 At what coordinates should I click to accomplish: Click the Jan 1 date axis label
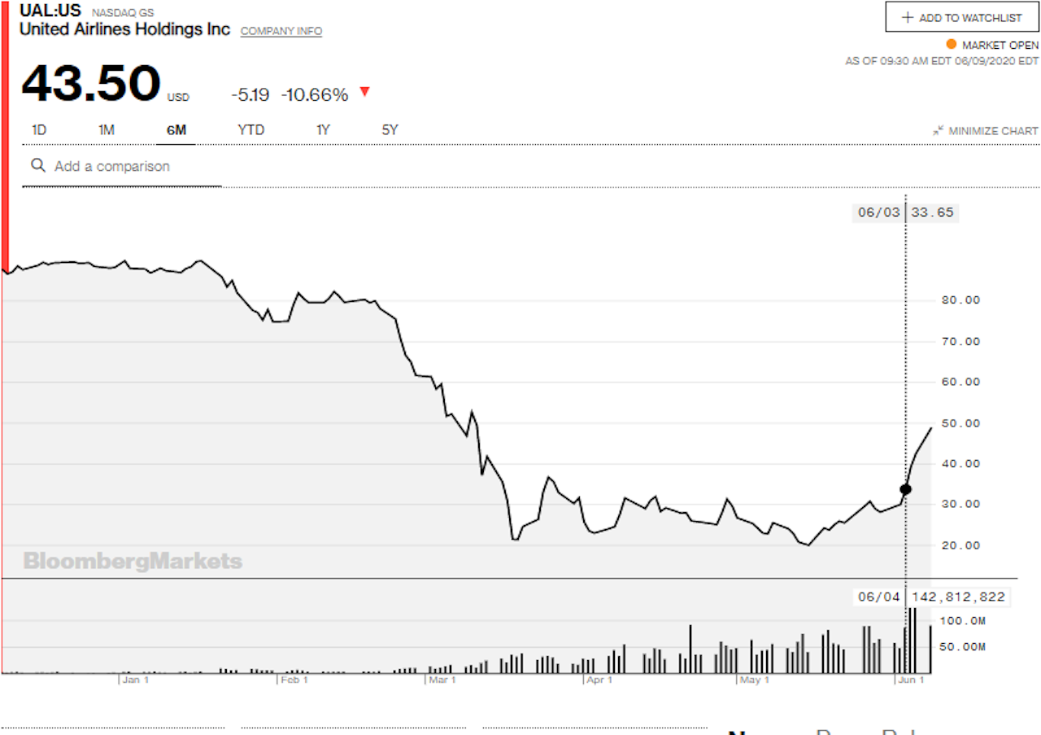point(135,680)
